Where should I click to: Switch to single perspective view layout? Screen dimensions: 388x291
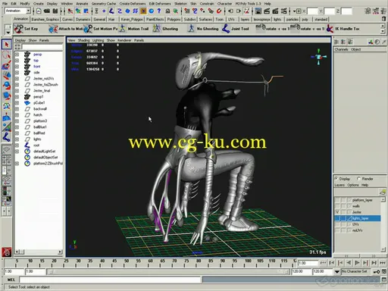coord(6,149)
